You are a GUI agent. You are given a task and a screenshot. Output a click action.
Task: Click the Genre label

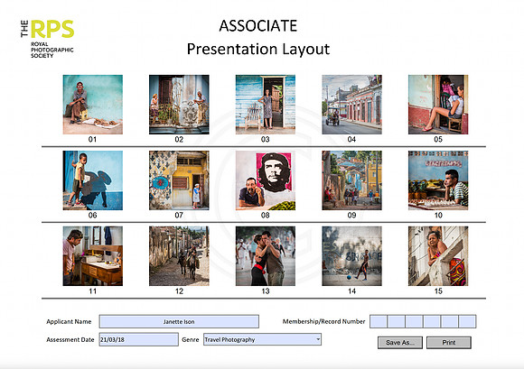tap(191, 339)
